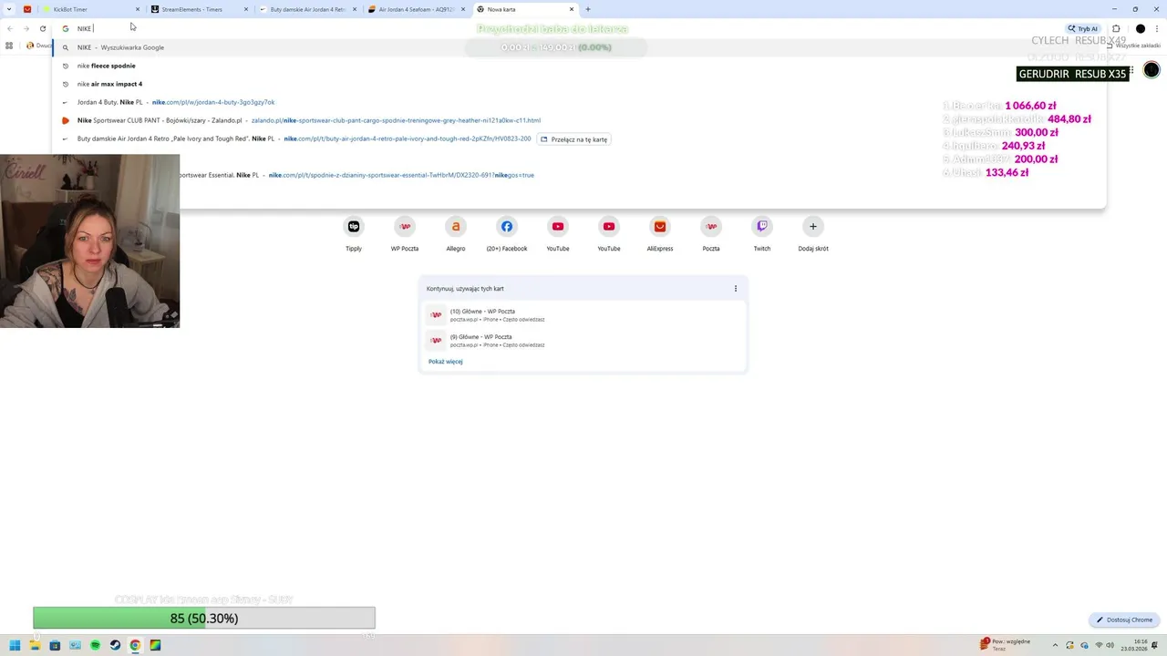Open Spotify from the taskbar
Viewport: 1167px width, 656px height.
[x=95, y=645]
